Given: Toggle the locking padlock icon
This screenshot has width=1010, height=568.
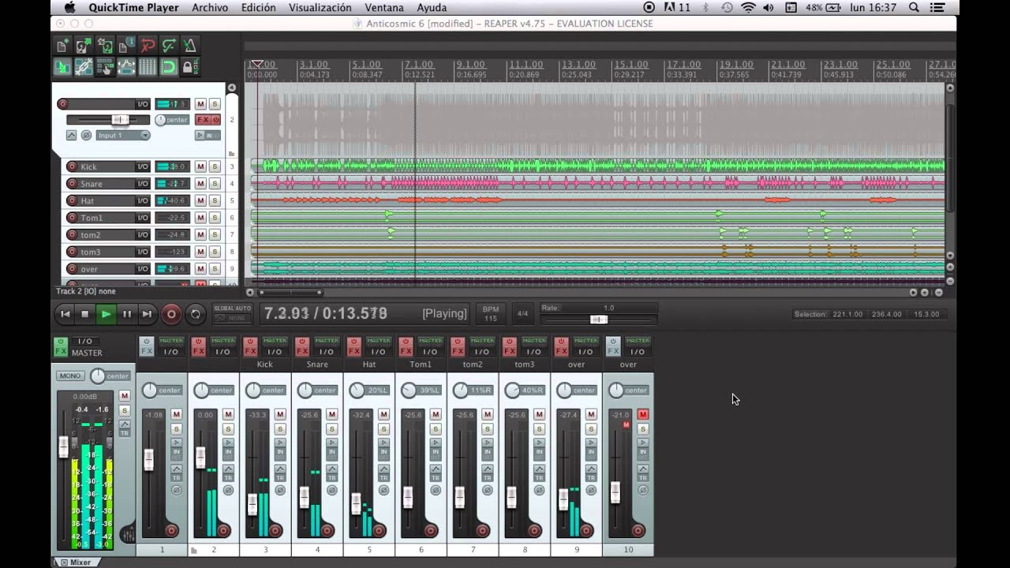Looking at the screenshot, I should pyautogui.click(x=190, y=67).
